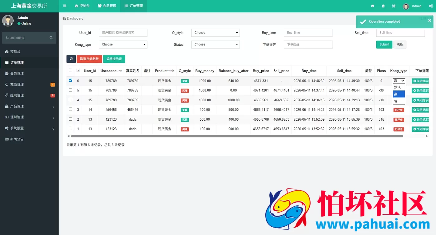
Task: Click Dashboard breadcrumb link
Action: [73, 18]
